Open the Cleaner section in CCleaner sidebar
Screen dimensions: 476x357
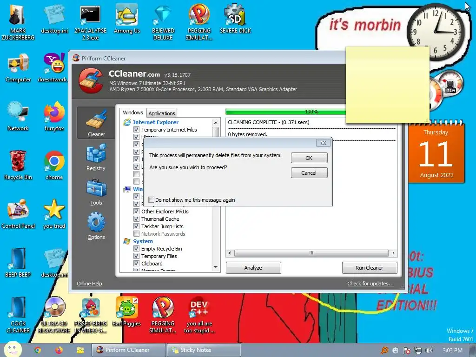[x=96, y=123]
